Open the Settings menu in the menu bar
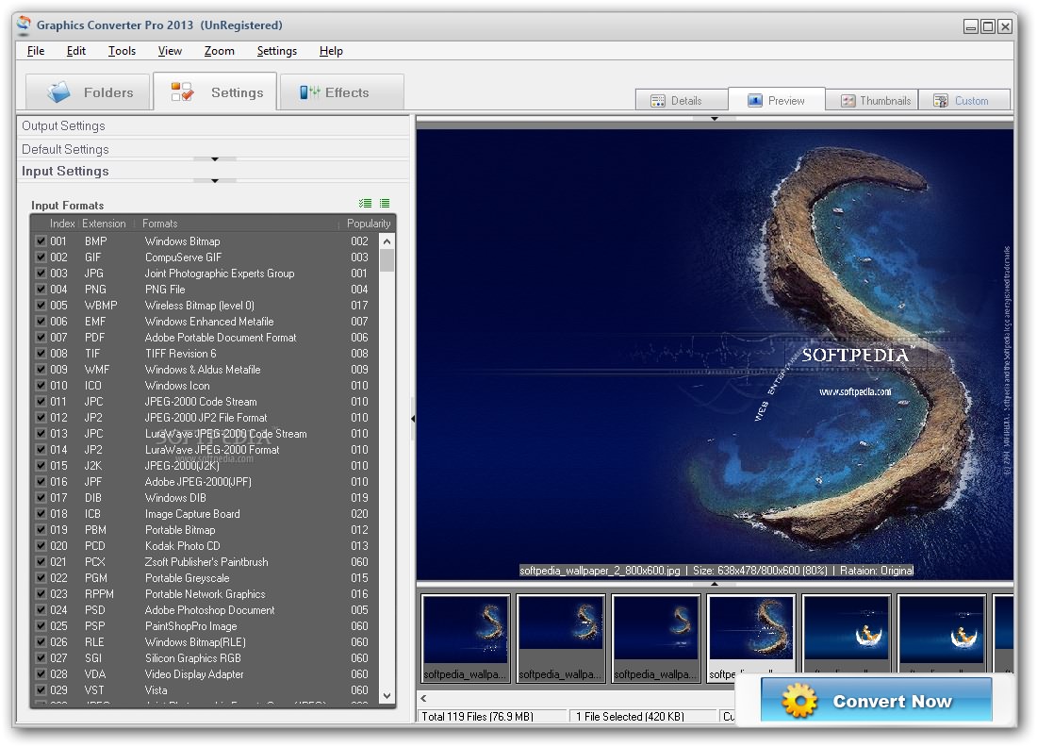 coord(276,51)
